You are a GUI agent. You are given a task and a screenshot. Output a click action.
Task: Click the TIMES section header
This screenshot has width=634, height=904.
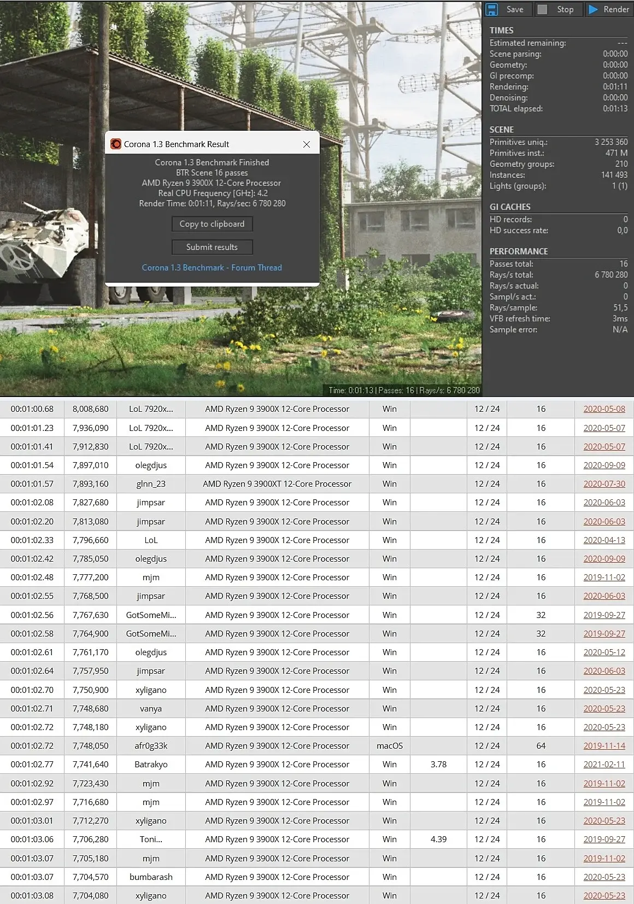501,31
